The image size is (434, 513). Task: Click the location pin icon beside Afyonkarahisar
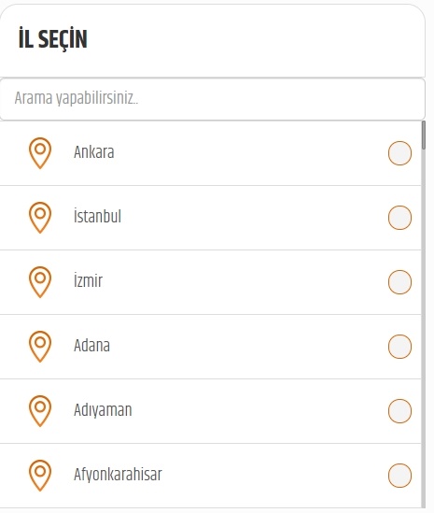pos(40,476)
